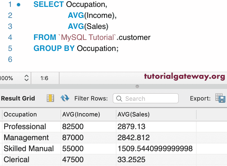The height and width of the screenshot is (166, 227).
Task: Click the breakpoint marker beside line 1
Action: pos(19,4)
